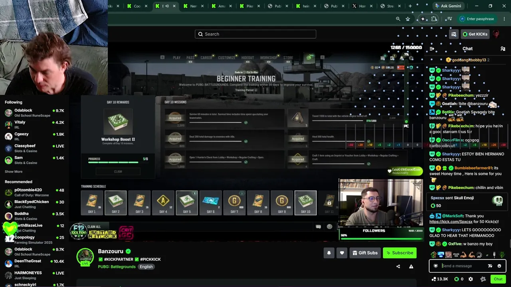Expand Show More under Following
Screen dimensions: 511x287
coord(14,172)
